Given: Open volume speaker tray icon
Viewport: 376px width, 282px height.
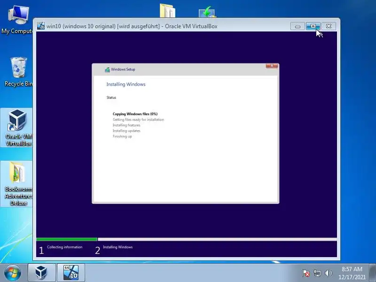Looking at the screenshot, I should click(328, 273).
